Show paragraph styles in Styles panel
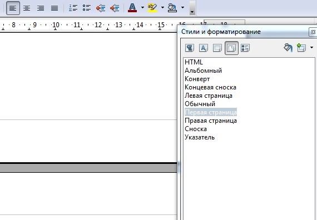317x220 pixels. pyautogui.click(x=190, y=48)
